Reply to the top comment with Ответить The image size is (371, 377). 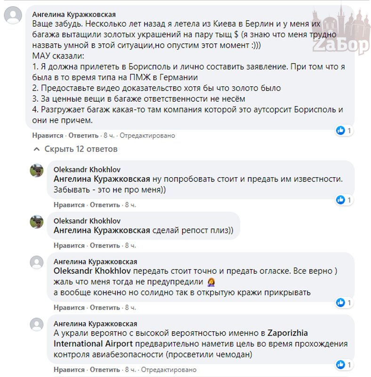[x=83, y=135]
